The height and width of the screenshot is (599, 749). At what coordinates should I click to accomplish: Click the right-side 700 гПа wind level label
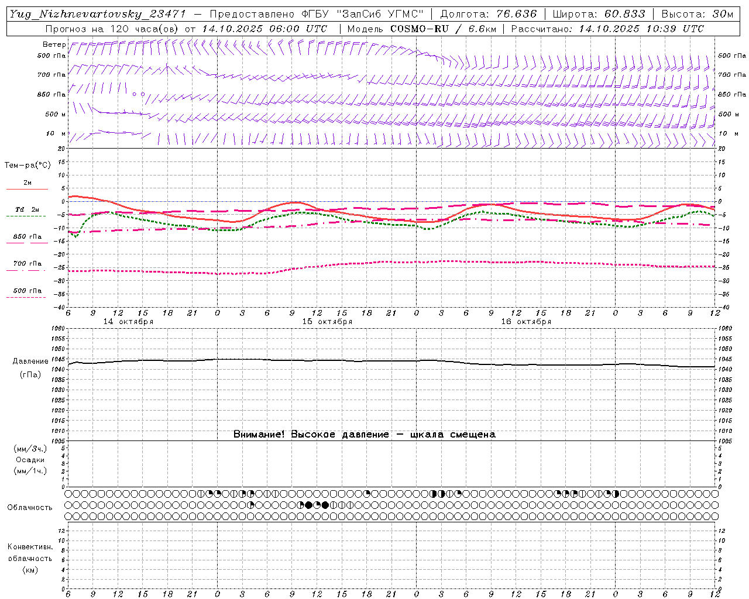tap(732, 75)
